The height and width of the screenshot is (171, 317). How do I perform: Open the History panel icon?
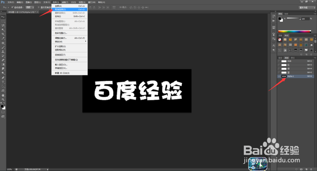274,16
